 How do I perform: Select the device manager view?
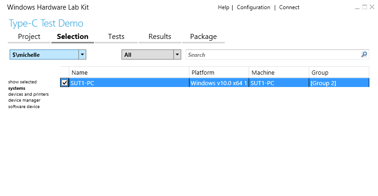tap(24, 100)
